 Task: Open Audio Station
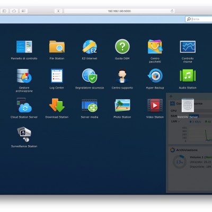[x=188, y=76]
